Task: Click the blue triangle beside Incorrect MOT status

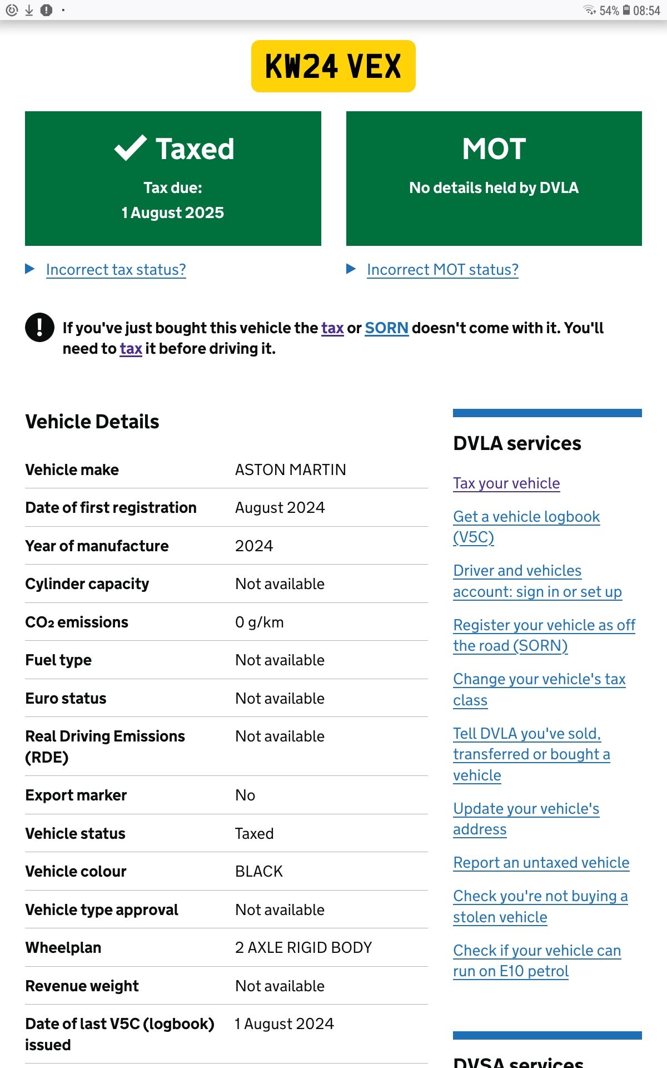Action: [351, 269]
